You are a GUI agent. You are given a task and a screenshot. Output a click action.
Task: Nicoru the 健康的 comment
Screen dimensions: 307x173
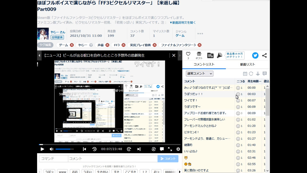click(238, 145)
